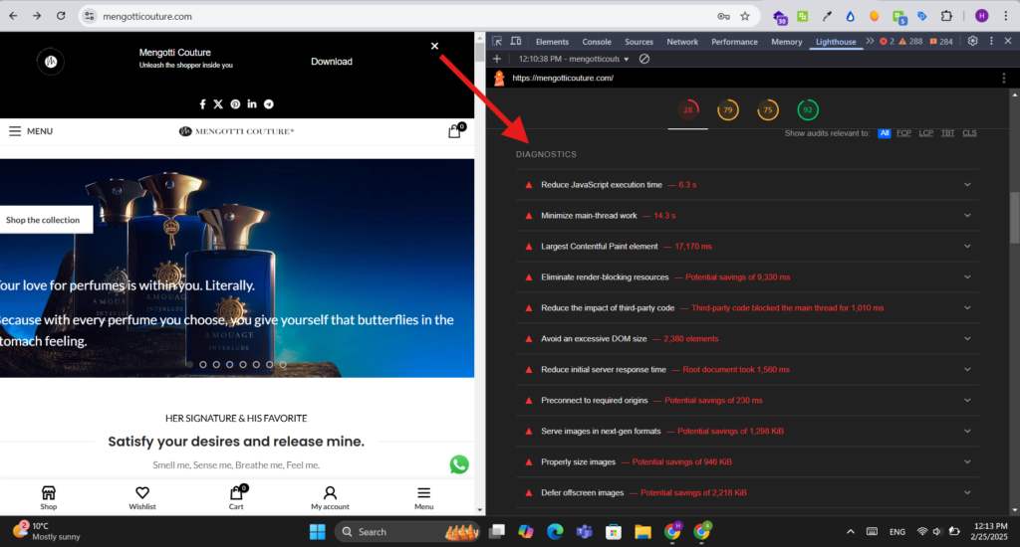The height and width of the screenshot is (547, 1020).
Task: Open the site Telegram social icon
Action: click(269, 104)
